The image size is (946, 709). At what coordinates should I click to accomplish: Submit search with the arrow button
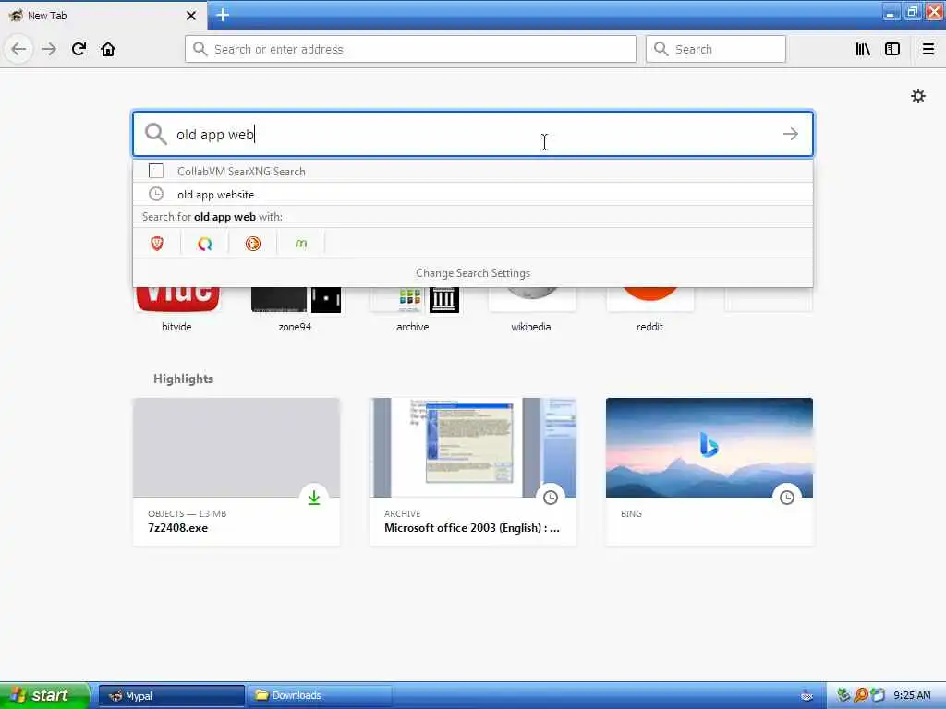tap(791, 134)
